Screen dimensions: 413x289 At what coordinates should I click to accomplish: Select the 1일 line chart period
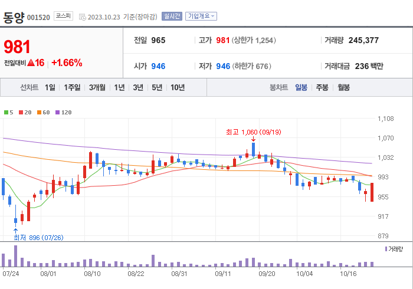[x=50, y=87]
